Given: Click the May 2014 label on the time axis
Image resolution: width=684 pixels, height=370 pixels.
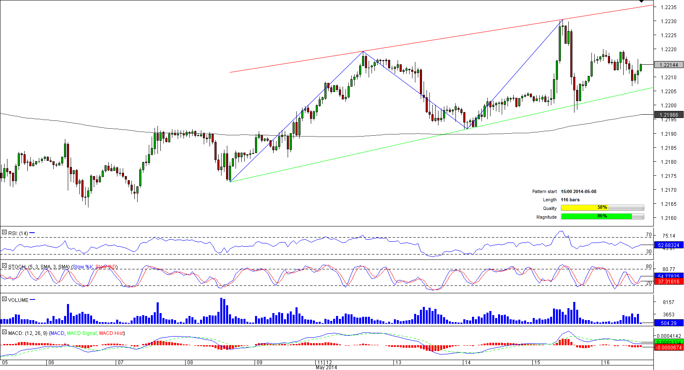Looking at the screenshot, I should coord(326,368).
